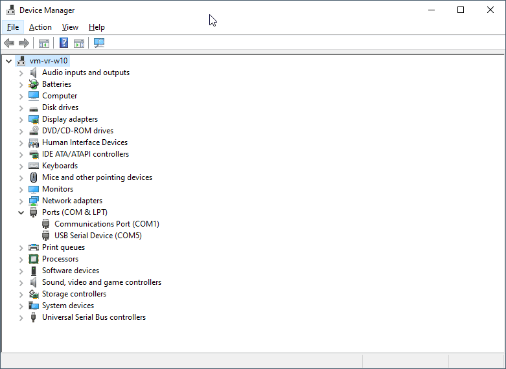This screenshot has height=369, width=506.
Task: Open the View menu
Action: click(70, 27)
